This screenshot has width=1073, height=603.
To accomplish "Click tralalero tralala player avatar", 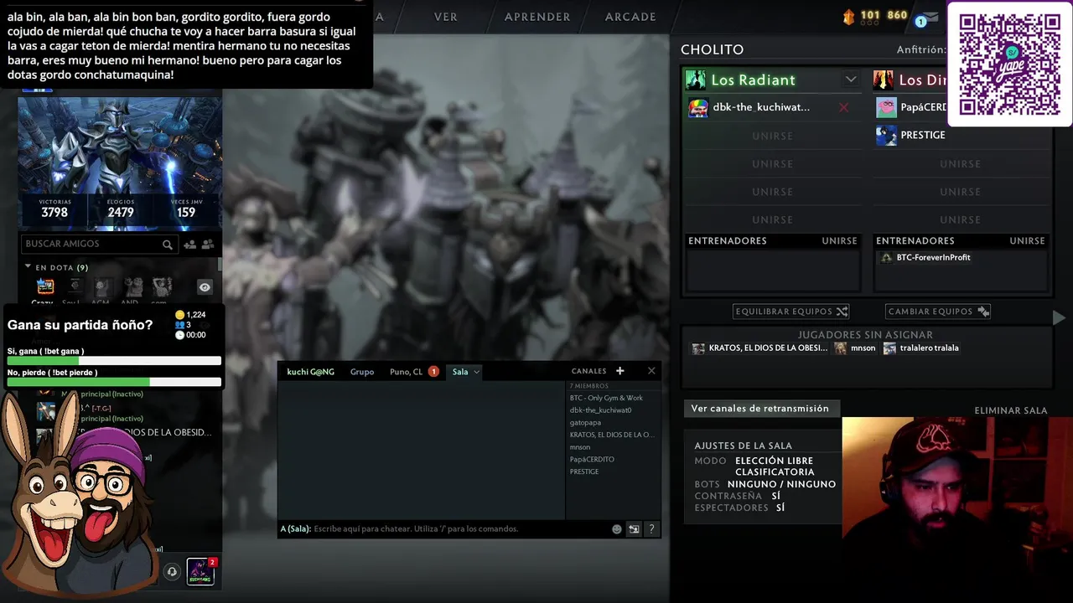I will click(889, 348).
